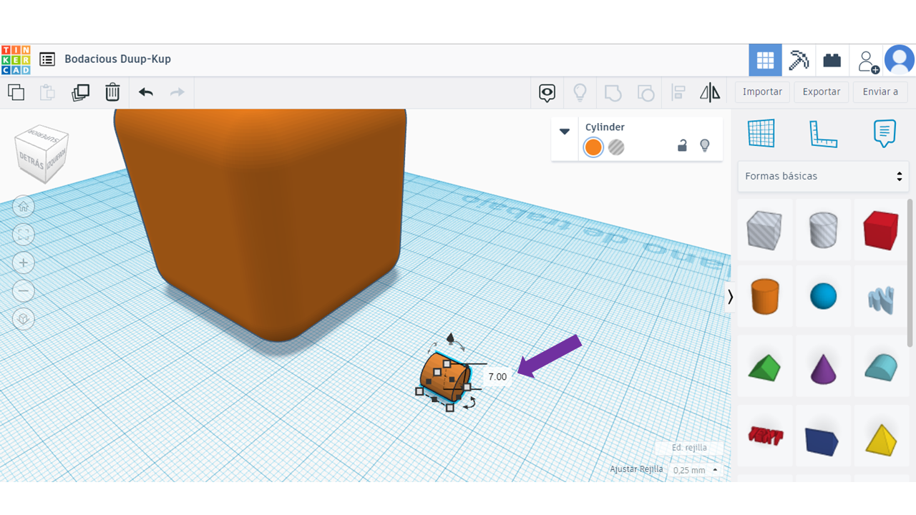Image resolution: width=916 pixels, height=515 pixels.
Task: Click the rotation arrow handle below the cylinder
Action: tap(469, 404)
